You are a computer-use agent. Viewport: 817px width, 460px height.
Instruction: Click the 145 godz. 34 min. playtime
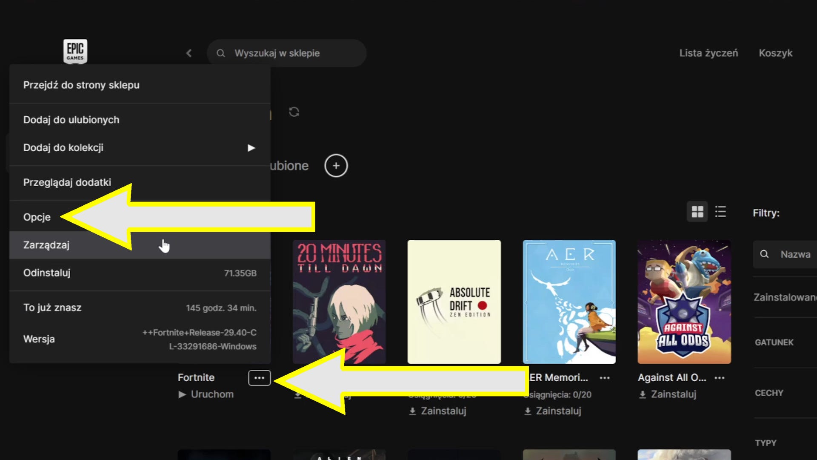[x=221, y=308]
